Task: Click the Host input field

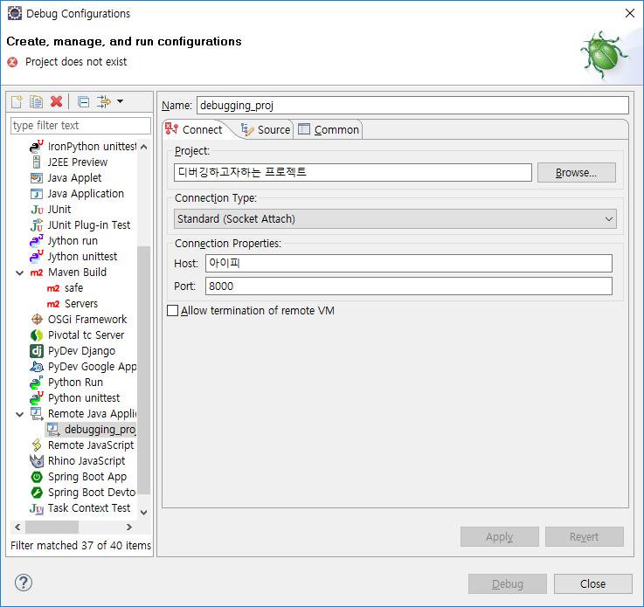Action: pos(409,264)
